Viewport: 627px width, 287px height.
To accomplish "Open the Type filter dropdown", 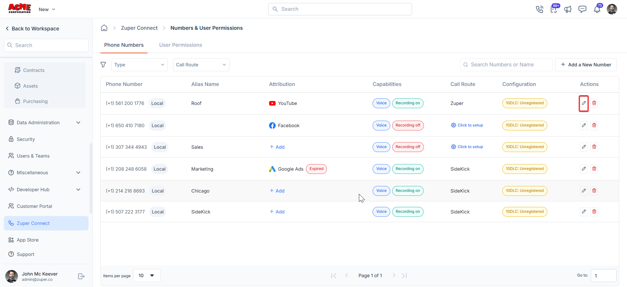I will coord(139,65).
